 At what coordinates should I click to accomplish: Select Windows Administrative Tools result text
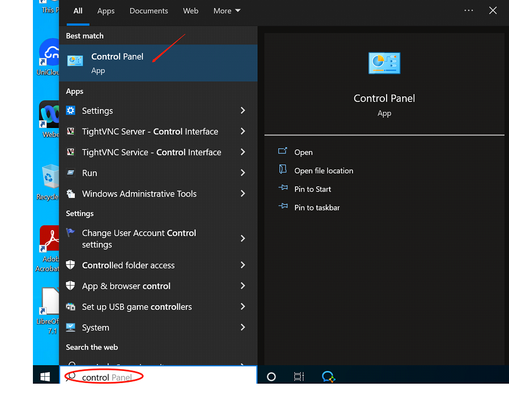tap(139, 194)
